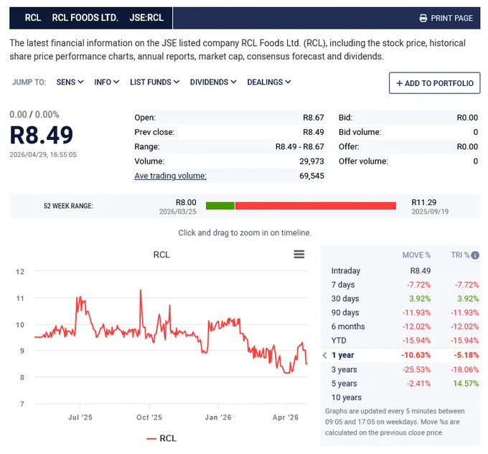The width and height of the screenshot is (488, 454).
Task: Select the 3 years period row
Action: tap(400, 369)
